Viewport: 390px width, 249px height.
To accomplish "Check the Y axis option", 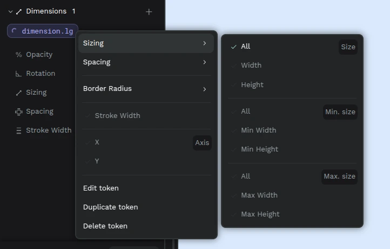I will [97, 161].
